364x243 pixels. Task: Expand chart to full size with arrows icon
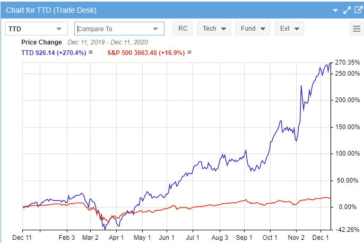[x=347, y=10]
